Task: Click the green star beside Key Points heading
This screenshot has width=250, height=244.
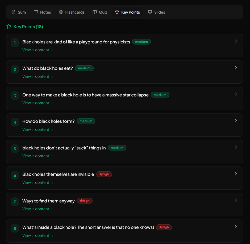Action: pos(9,26)
